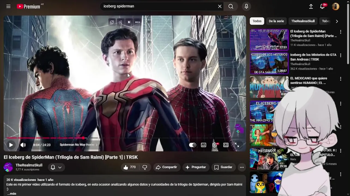The height and width of the screenshot is (196, 350).
Task: Open EL MEXICANO que quiere thumbnail
Action: (269, 87)
